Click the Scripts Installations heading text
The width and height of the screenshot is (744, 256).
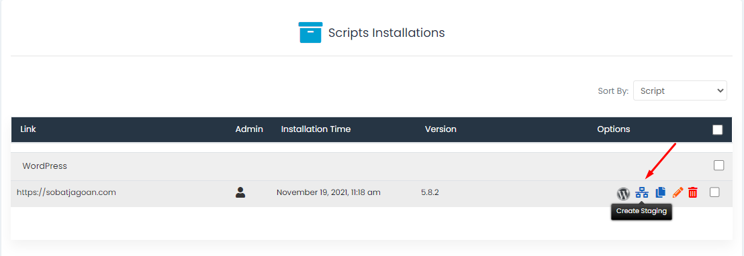[387, 33]
